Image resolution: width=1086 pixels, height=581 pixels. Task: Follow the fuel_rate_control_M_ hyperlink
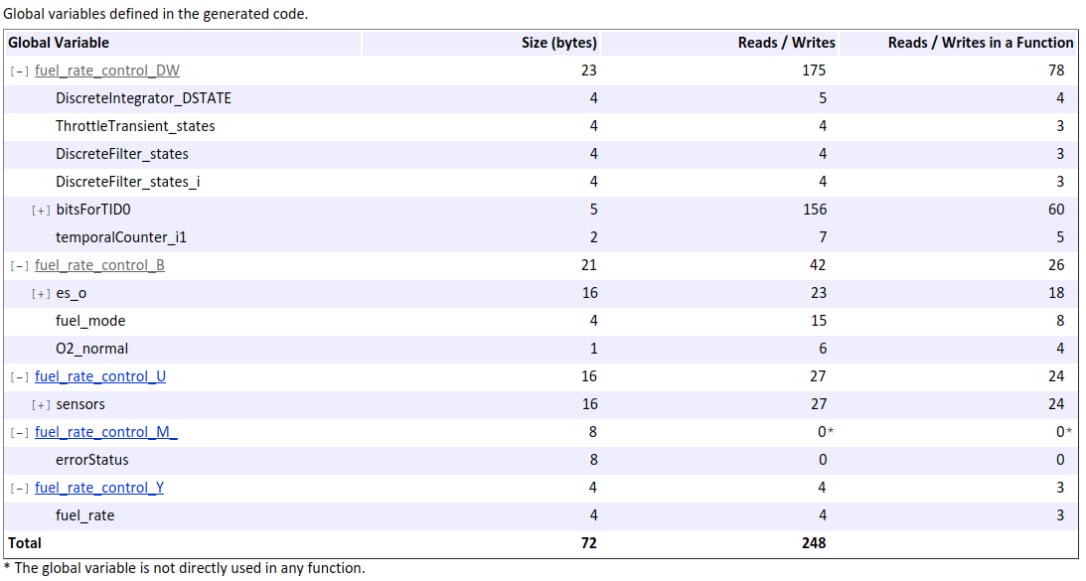[x=105, y=432]
